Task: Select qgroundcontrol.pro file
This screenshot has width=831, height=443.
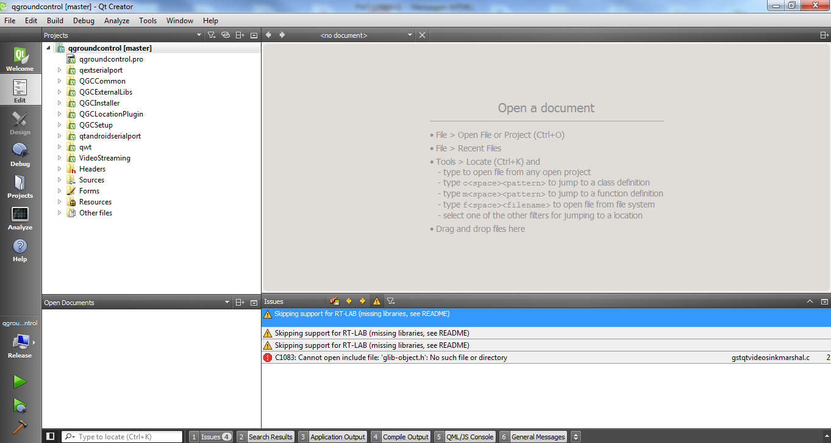Action: point(111,59)
